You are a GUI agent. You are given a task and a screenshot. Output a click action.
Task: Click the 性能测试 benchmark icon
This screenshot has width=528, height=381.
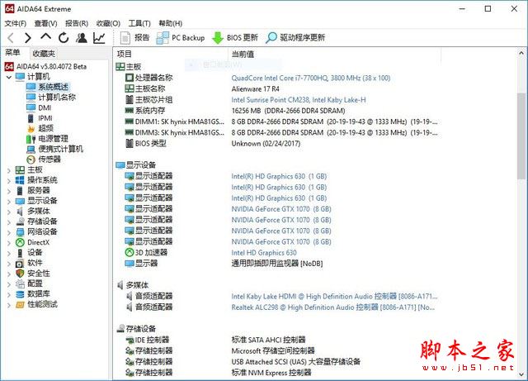20,304
